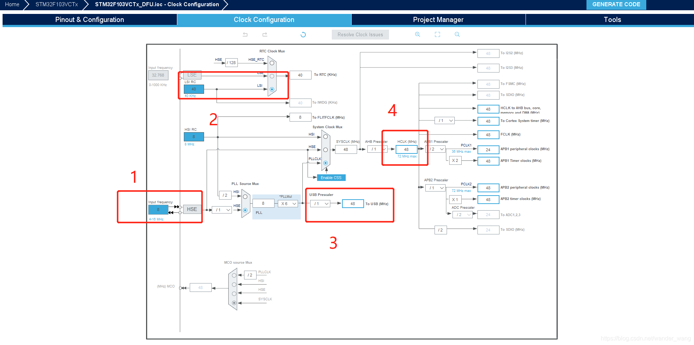
Task: Click APB1 peripheral clocks value 24
Action: [488, 150]
